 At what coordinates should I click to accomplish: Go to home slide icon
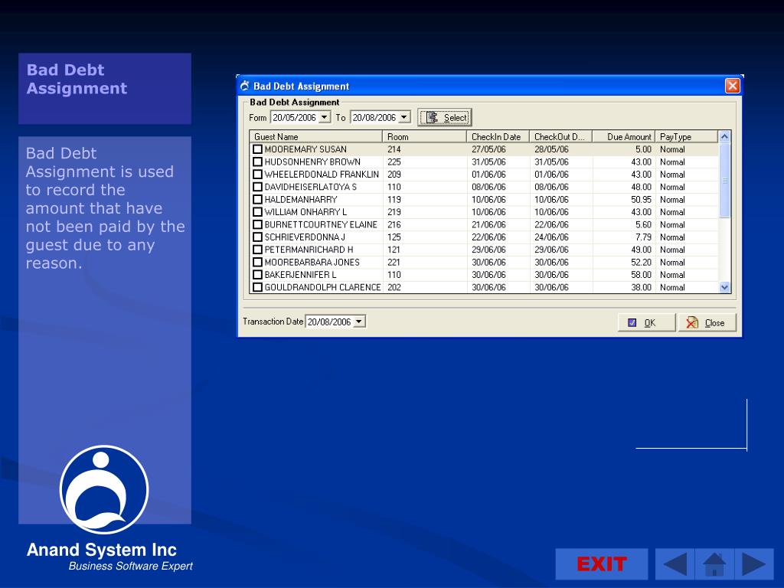pos(714,564)
